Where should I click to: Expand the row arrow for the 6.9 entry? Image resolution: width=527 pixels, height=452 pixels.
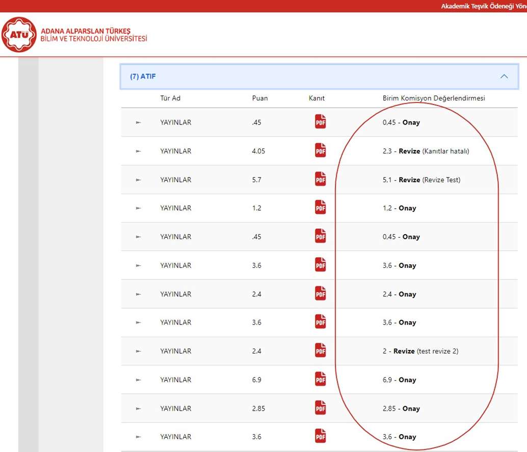[x=138, y=380]
